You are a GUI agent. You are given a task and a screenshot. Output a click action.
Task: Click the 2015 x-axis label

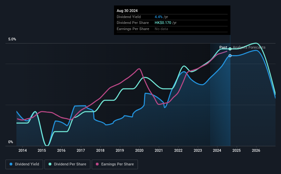click(x=42, y=150)
